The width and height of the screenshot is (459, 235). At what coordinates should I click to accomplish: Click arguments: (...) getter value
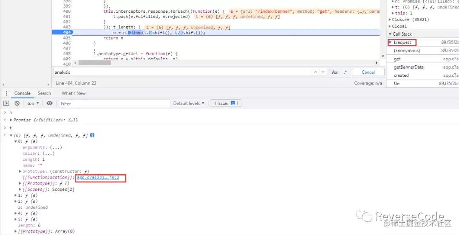(x=56, y=147)
